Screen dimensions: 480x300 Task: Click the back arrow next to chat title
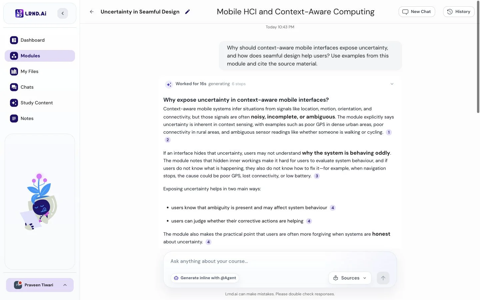pos(92,12)
